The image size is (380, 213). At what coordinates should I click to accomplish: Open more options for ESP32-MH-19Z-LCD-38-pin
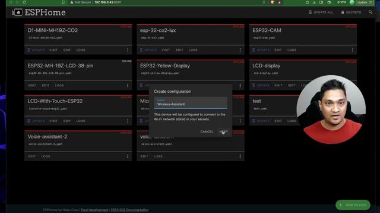click(x=128, y=85)
